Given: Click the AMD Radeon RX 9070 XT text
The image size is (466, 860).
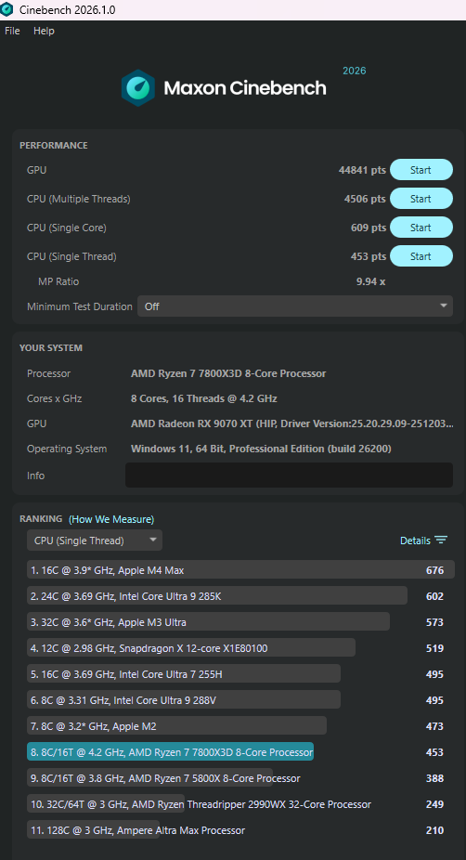Looking at the screenshot, I should pyautogui.click(x=292, y=424).
